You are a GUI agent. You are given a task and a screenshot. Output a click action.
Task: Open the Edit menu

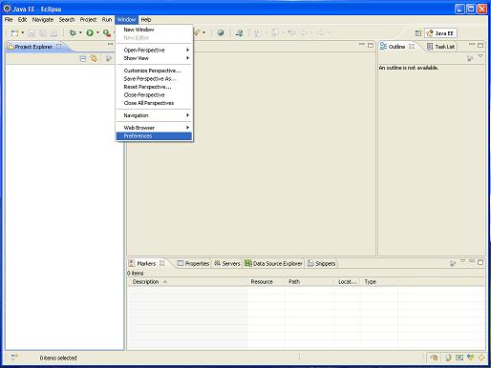(x=22, y=20)
